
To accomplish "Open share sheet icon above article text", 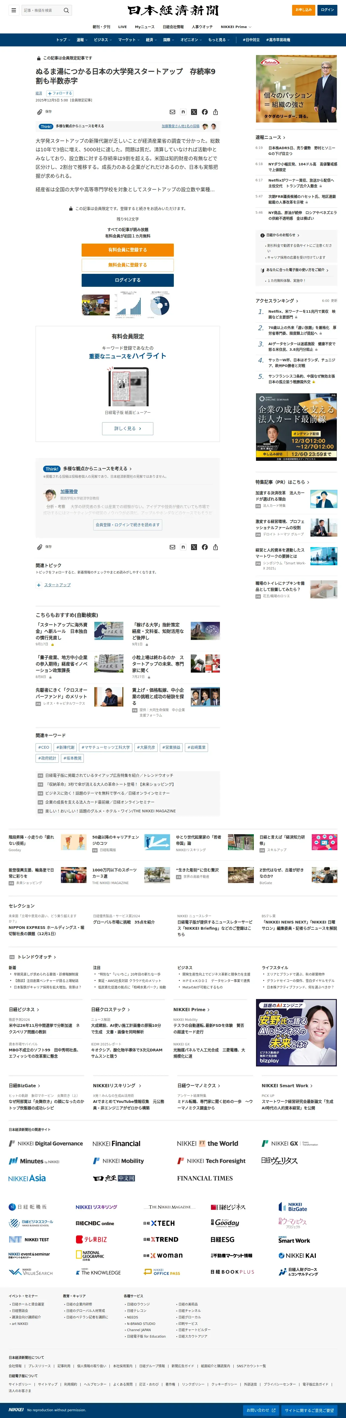I will (x=215, y=112).
